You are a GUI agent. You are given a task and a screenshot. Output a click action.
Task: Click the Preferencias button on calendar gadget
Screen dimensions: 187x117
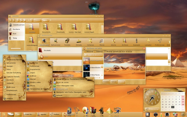[x=152, y=109]
